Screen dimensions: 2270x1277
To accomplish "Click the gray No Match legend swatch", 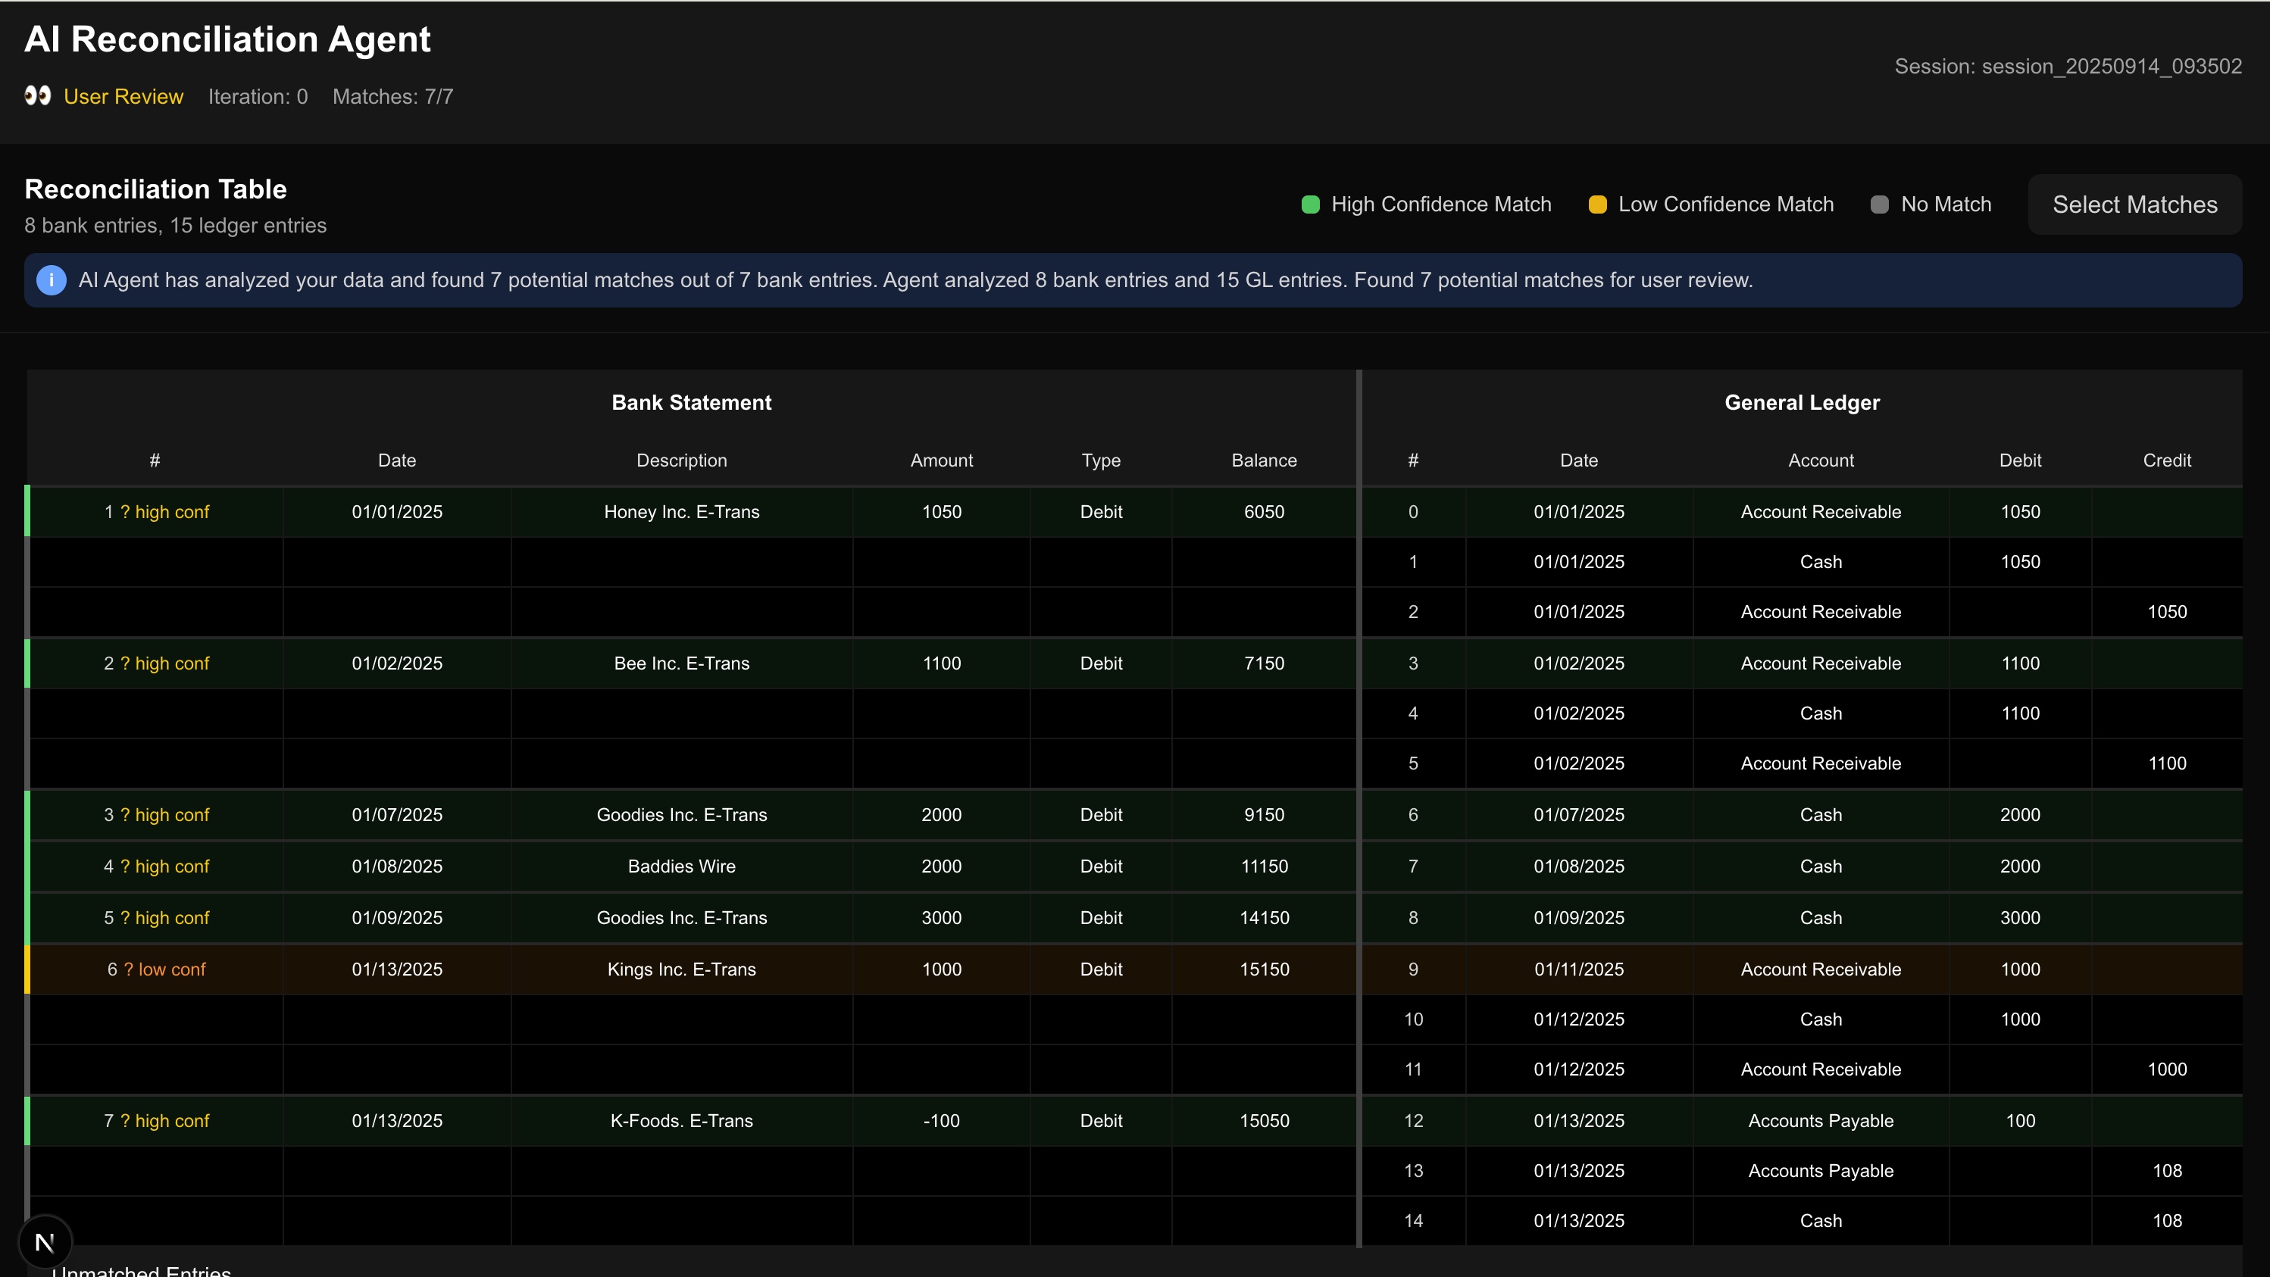I will (x=1879, y=205).
